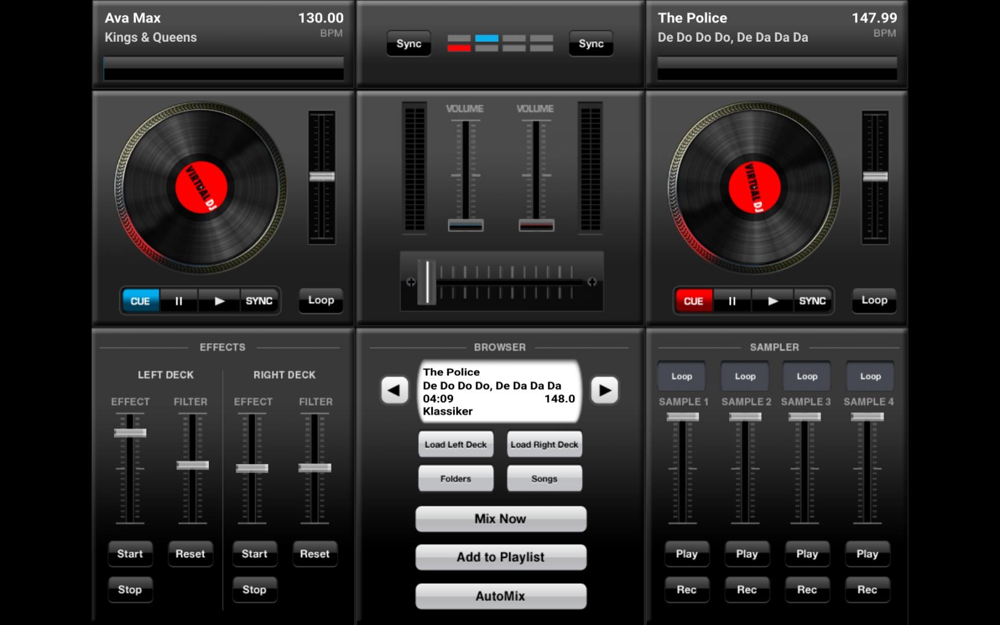Image resolution: width=1000 pixels, height=625 pixels.
Task: Click right deck FILTER slider handle
Action: point(315,468)
